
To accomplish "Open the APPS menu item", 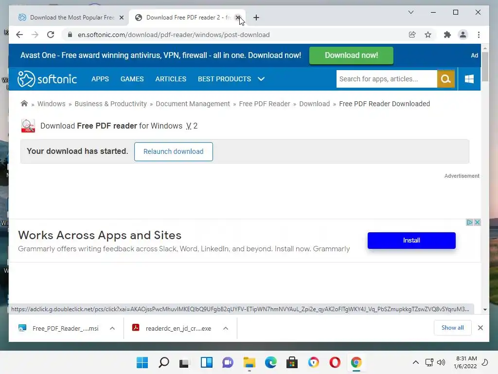I will point(100,79).
